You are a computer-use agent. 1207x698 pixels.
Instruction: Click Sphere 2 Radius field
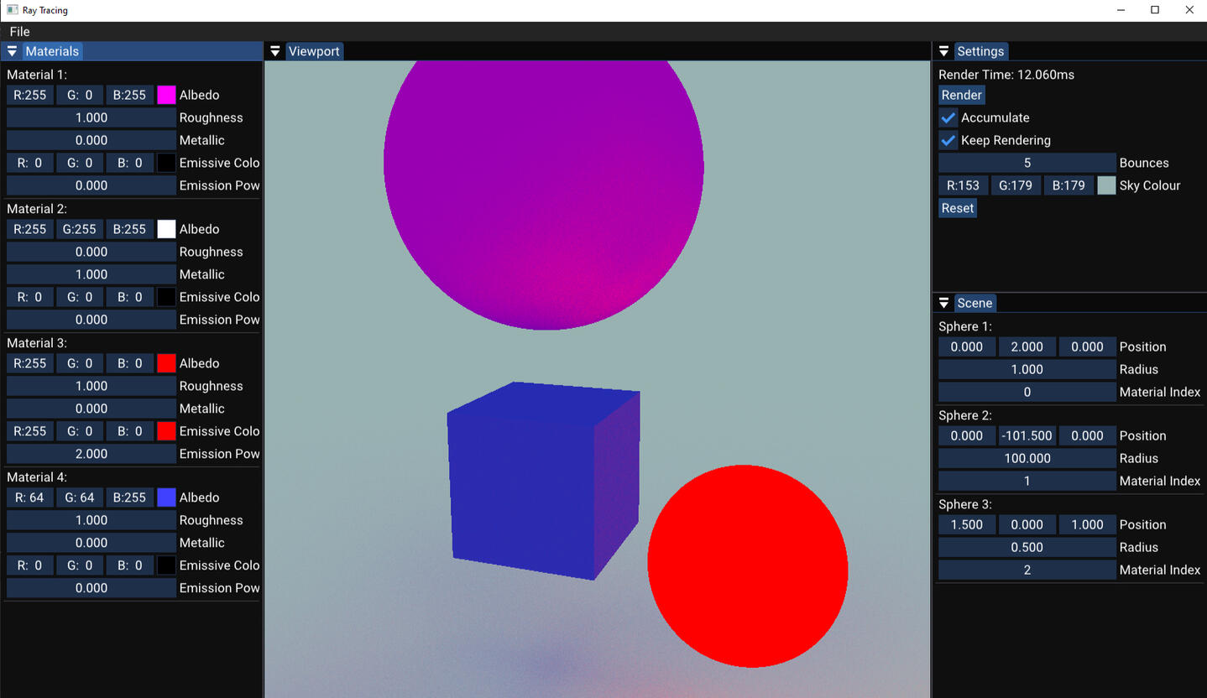(x=1027, y=458)
